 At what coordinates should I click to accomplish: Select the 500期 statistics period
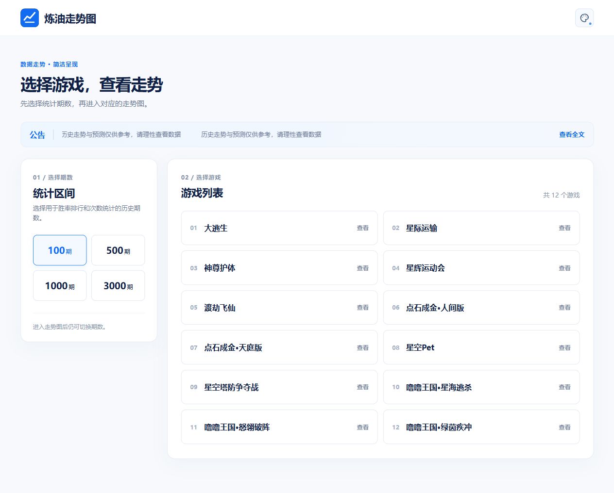118,250
